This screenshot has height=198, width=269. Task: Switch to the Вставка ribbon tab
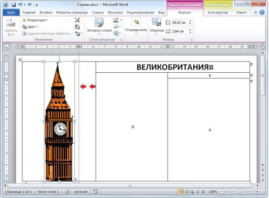point(45,13)
